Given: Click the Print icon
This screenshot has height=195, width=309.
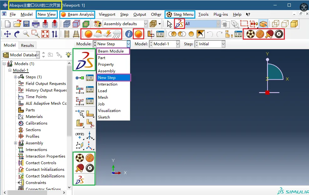Looking at the screenshot, I should pyautogui.click(x=36, y=24).
